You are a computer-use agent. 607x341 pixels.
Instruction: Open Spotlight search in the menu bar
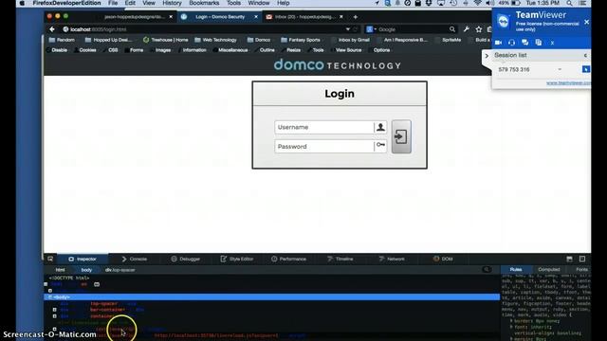569,3
